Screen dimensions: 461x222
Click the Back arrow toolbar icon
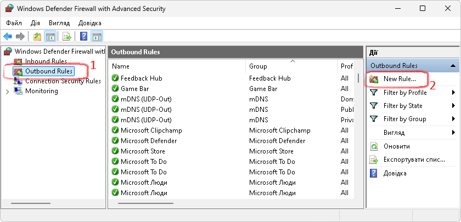[x=8, y=37]
